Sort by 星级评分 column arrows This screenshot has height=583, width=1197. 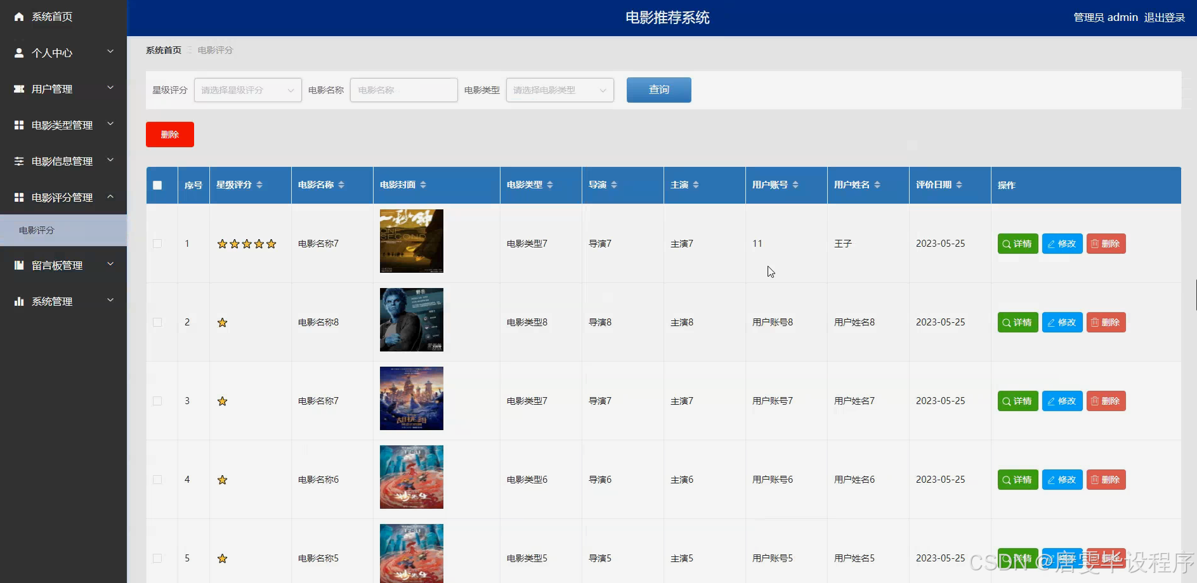(259, 185)
